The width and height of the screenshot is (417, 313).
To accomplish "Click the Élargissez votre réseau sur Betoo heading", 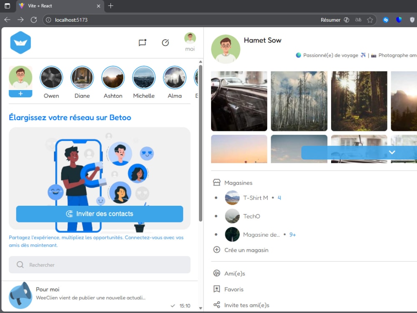I will (70, 117).
